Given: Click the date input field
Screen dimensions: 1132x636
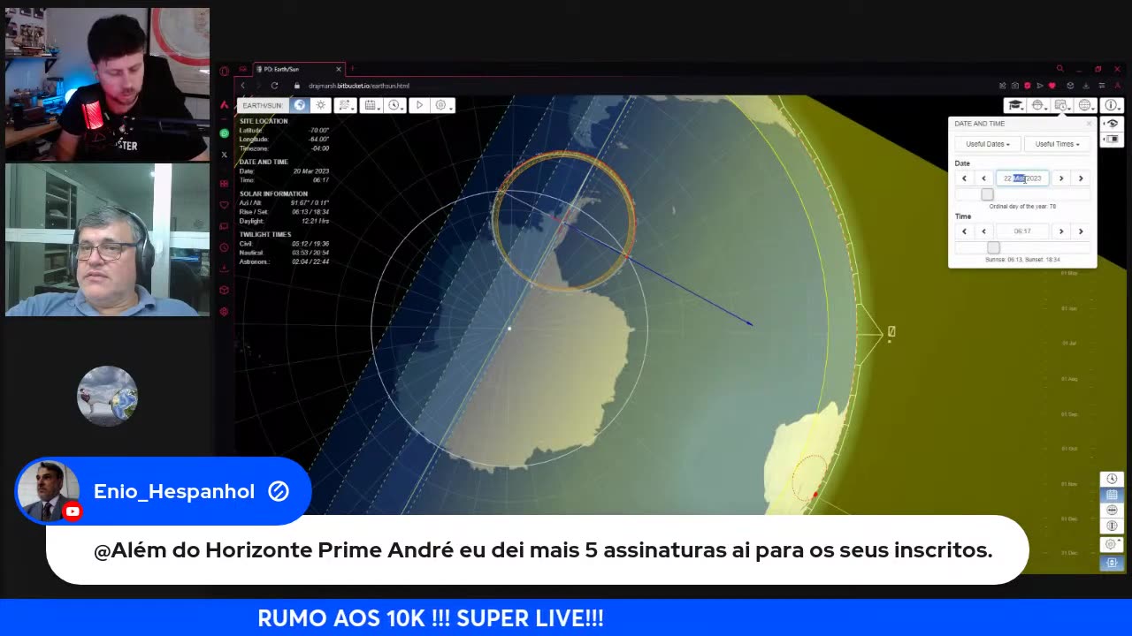Looking at the screenshot, I should point(1022,178).
